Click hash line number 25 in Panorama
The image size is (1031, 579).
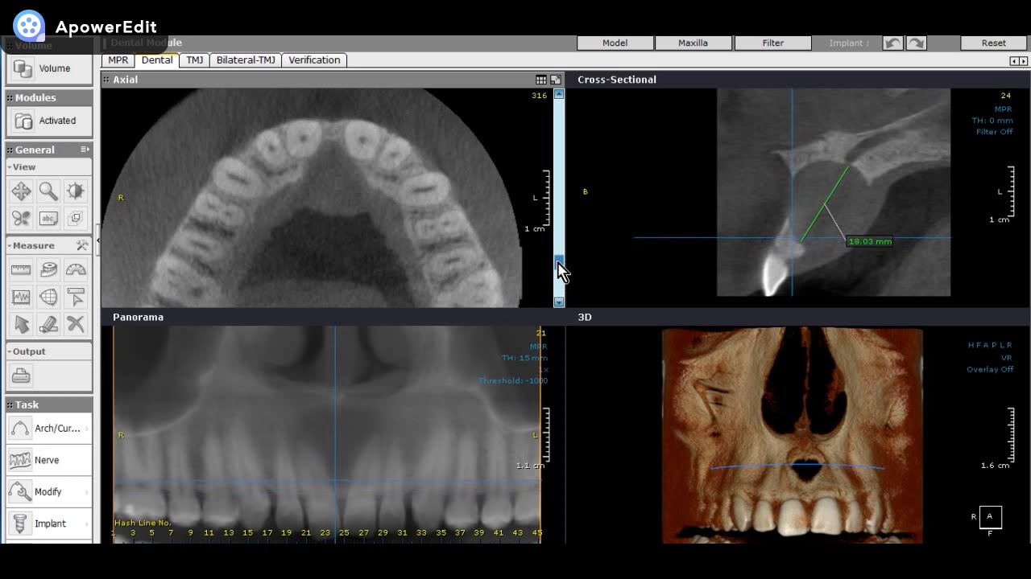[344, 532]
